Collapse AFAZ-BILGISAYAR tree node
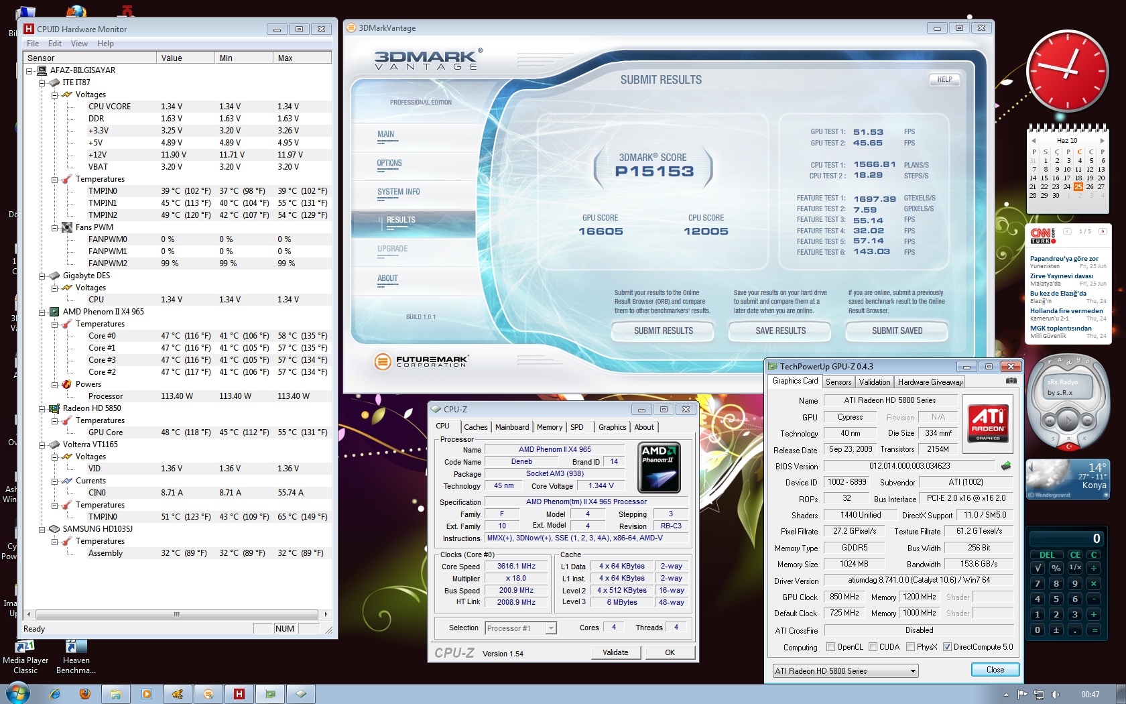Image resolution: width=1126 pixels, height=704 pixels. coord(29,70)
